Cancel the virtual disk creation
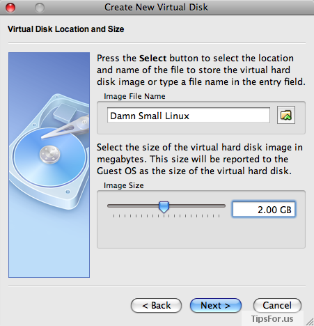This screenshot has width=314, height=326. (x=277, y=305)
